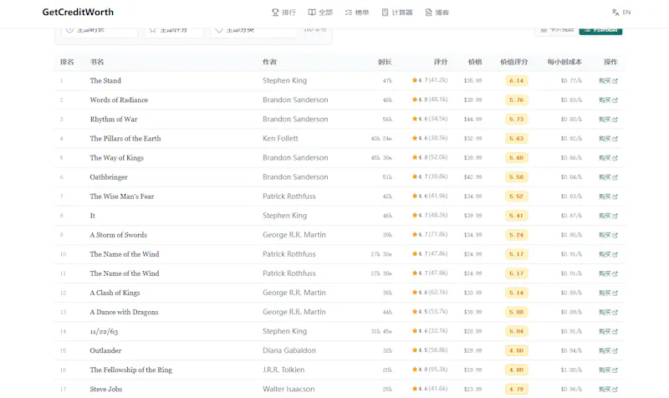
Task: Sort by the 时长 column header
Action: [385, 62]
